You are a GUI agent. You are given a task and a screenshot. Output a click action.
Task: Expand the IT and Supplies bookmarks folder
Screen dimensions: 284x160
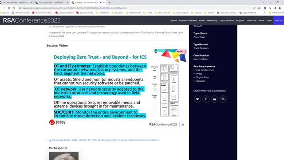181,13
